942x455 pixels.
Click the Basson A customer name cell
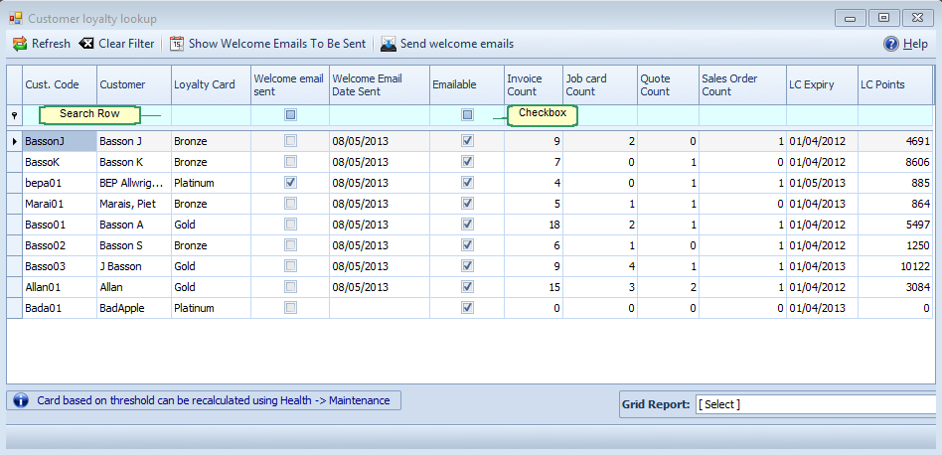[134, 226]
